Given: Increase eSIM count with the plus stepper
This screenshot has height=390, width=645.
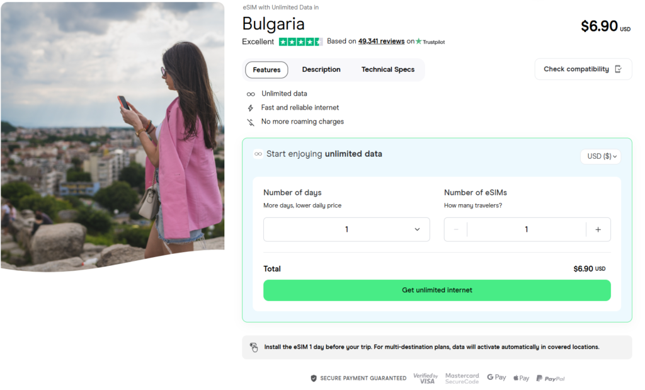Looking at the screenshot, I should tap(598, 229).
